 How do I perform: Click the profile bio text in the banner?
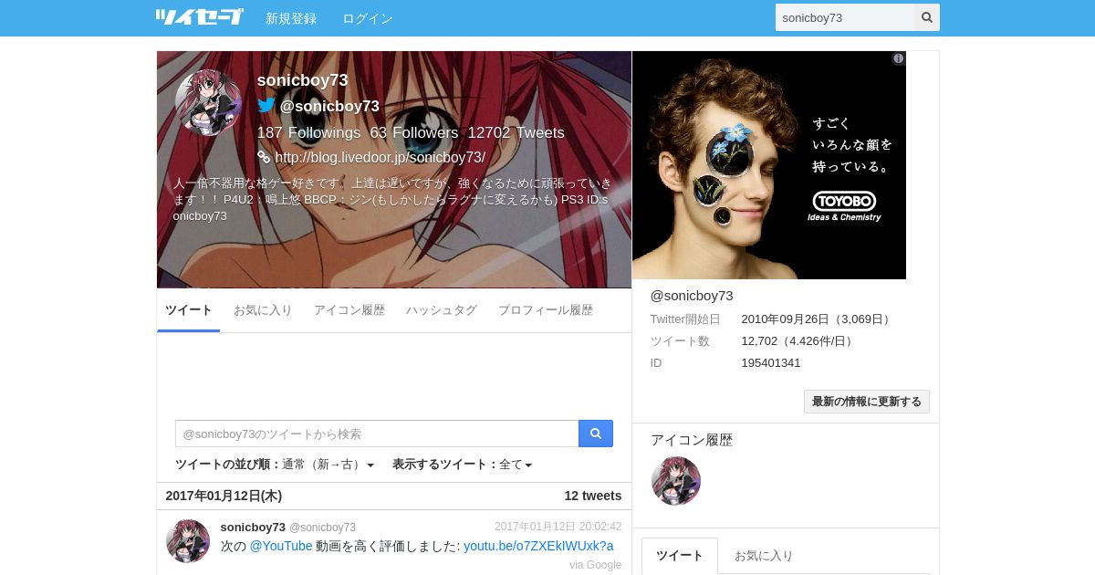coord(392,199)
